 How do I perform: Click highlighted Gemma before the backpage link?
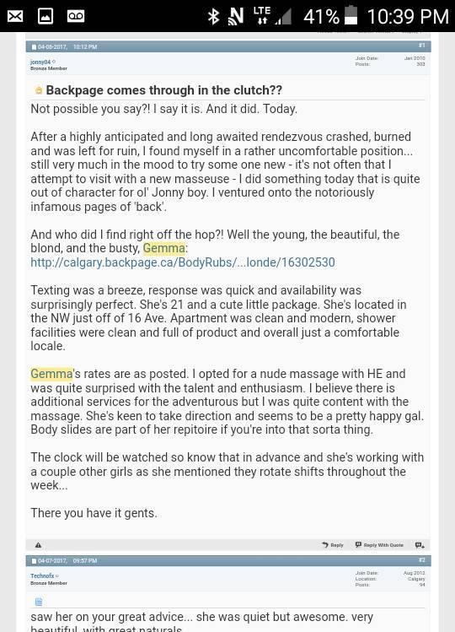[164, 248]
